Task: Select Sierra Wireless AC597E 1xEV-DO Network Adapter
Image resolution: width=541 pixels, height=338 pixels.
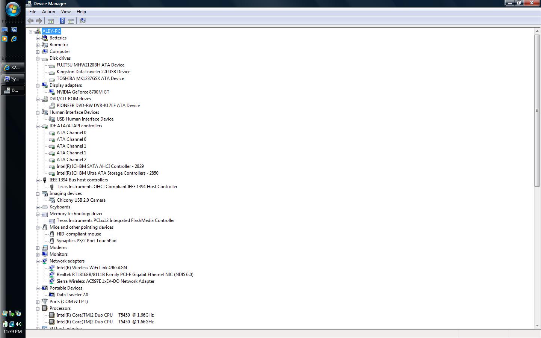Action: click(x=106, y=281)
